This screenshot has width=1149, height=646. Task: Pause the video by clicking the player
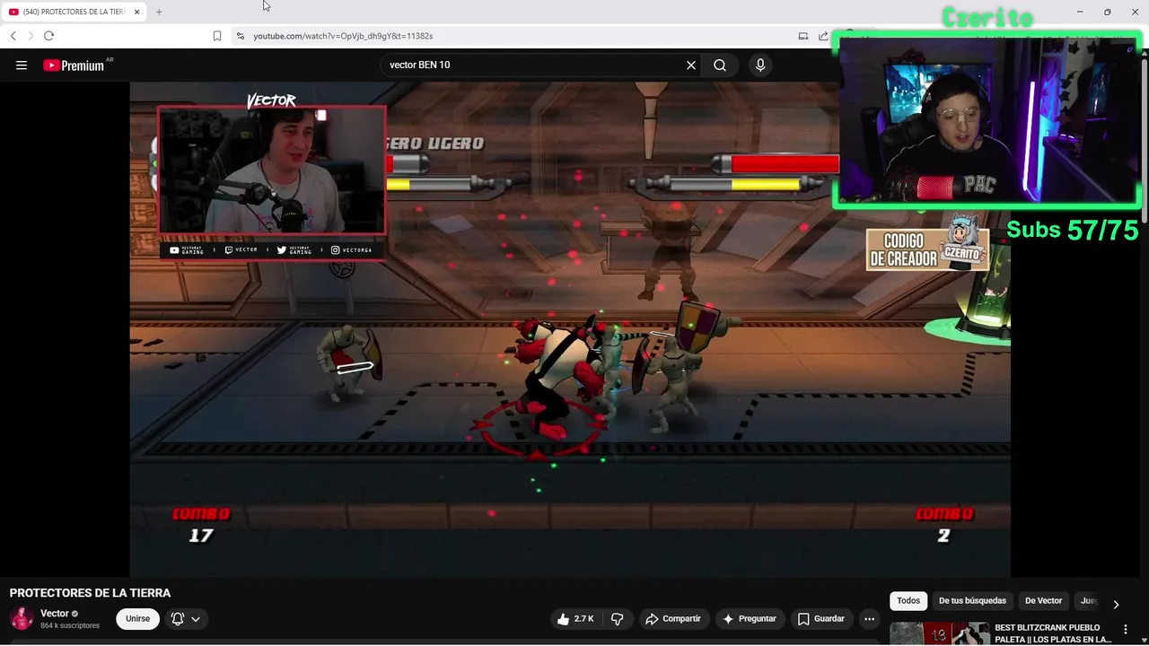pos(570,328)
